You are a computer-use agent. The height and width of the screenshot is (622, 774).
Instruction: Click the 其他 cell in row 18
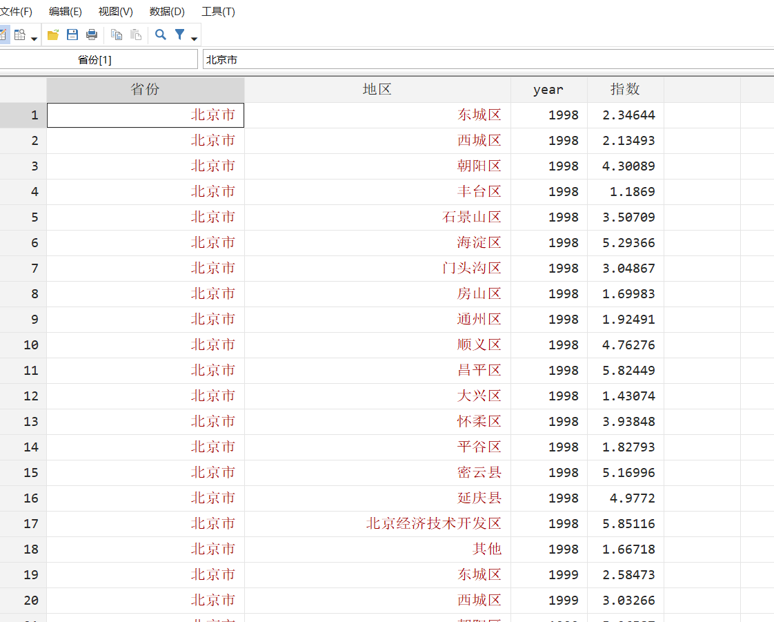click(377, 550)
